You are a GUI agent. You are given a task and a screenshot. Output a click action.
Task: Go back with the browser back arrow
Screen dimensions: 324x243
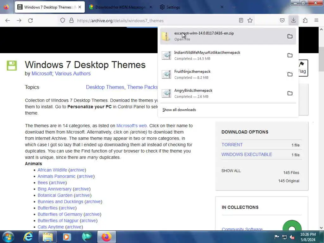(8, 21)
